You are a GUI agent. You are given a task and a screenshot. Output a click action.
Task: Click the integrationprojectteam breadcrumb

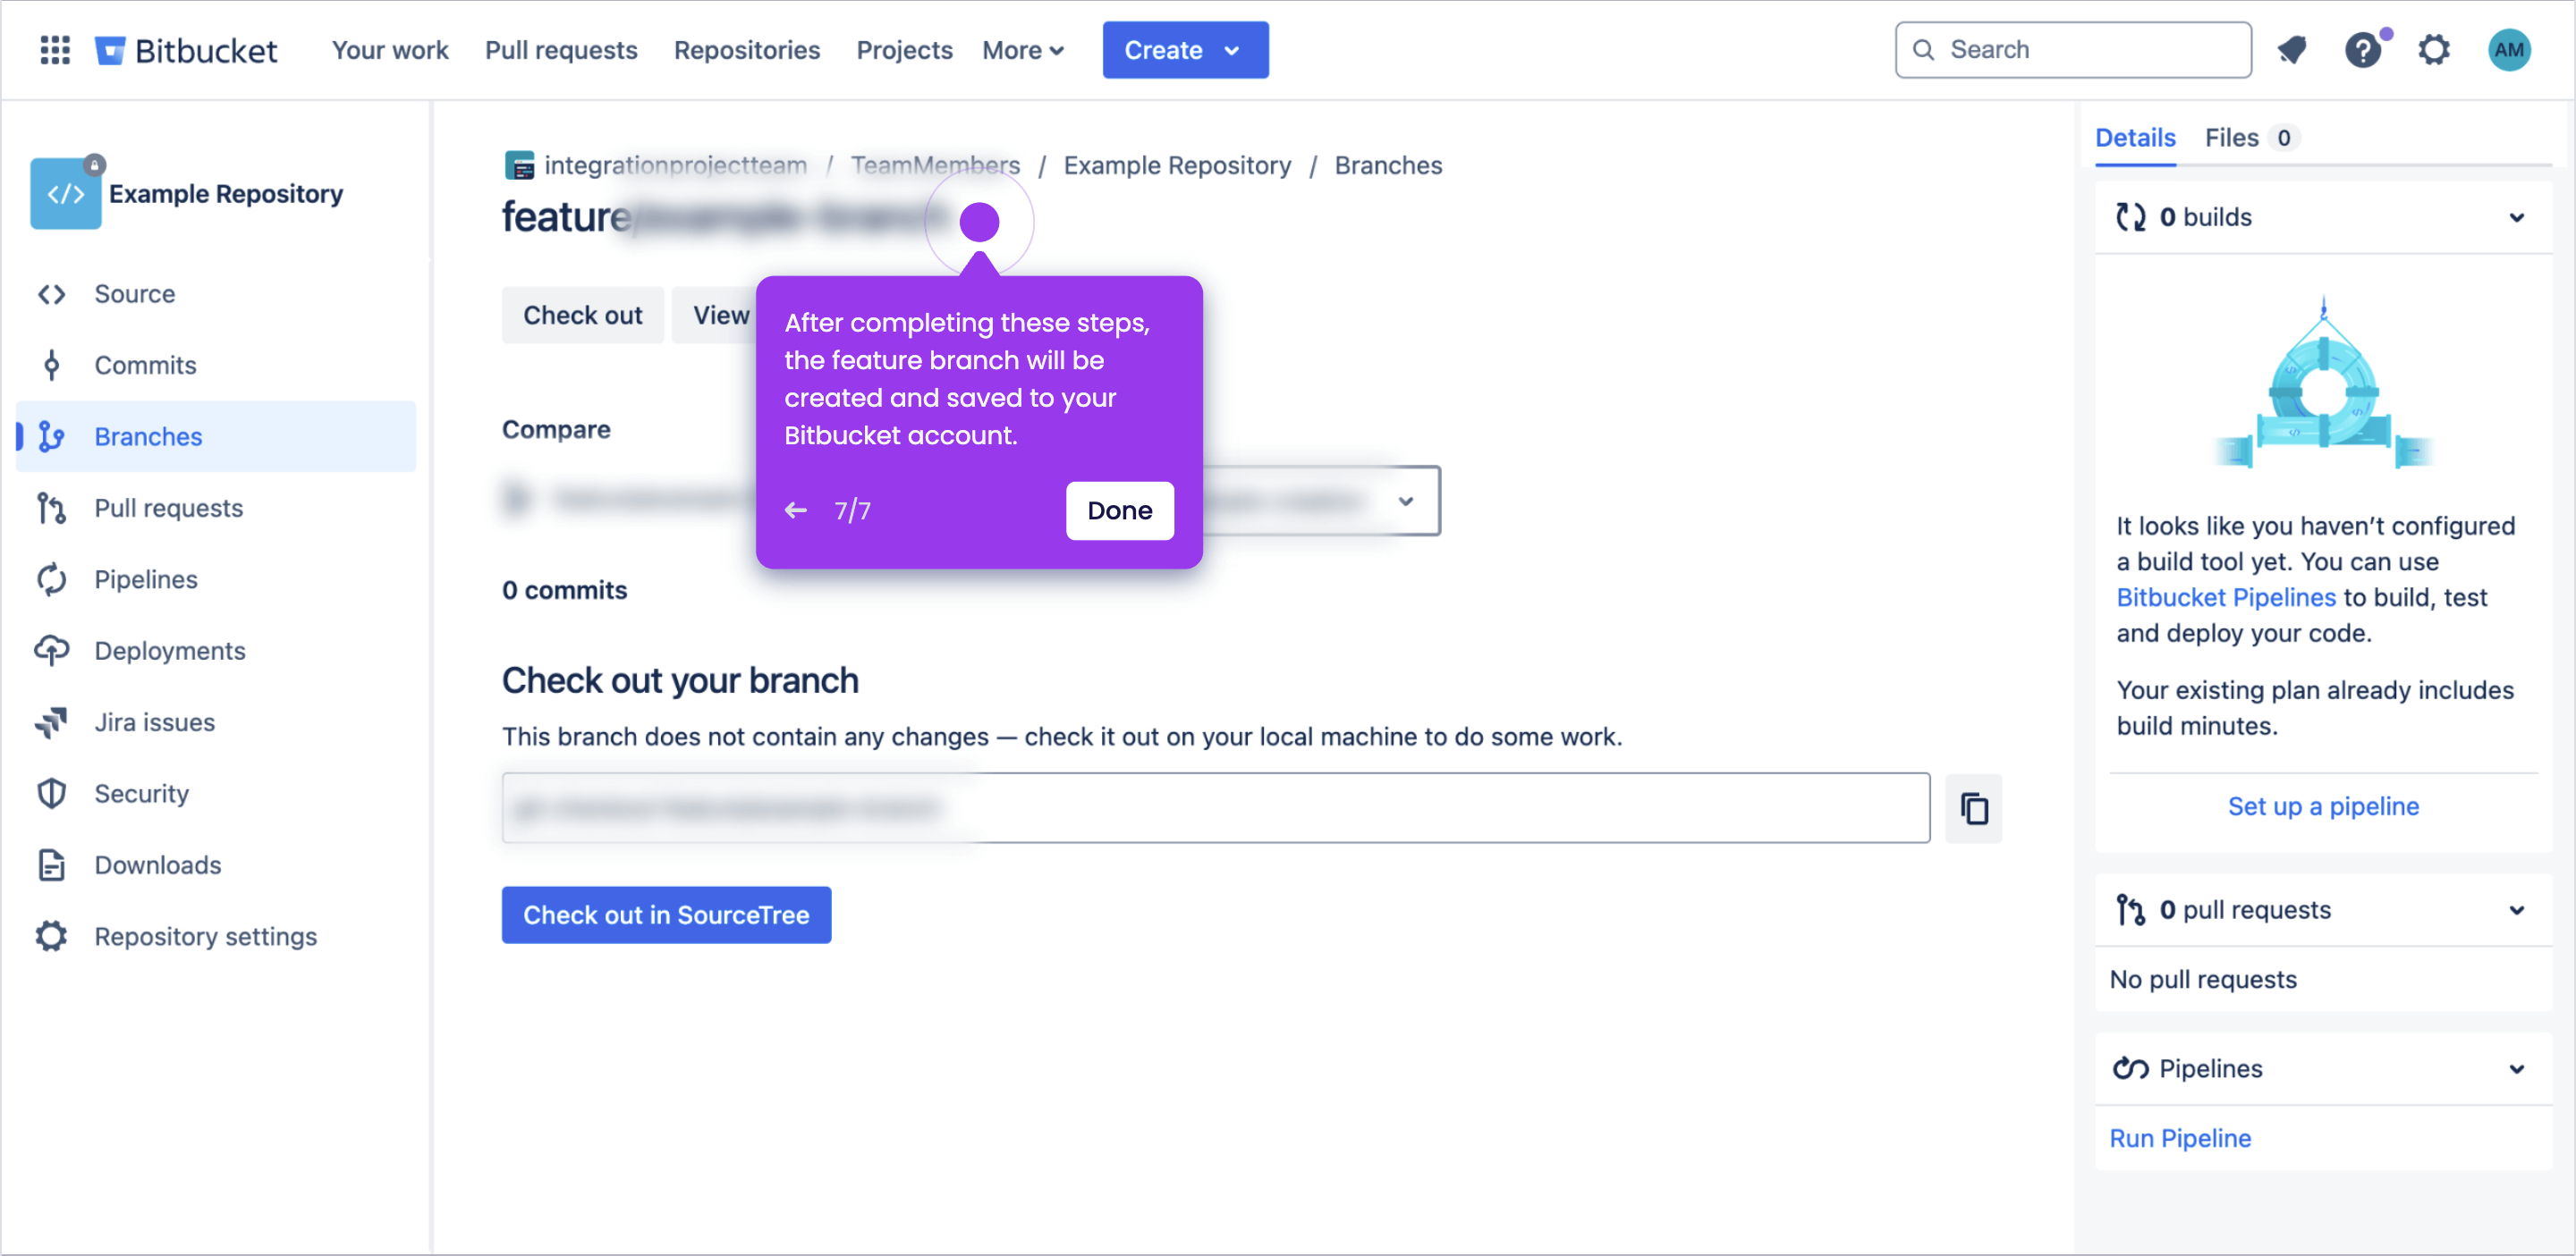click(x=675, y=164)
